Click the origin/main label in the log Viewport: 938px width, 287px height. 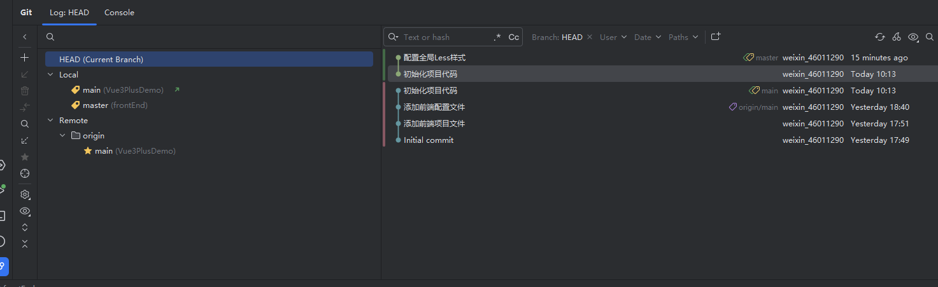tap(753, 107)
